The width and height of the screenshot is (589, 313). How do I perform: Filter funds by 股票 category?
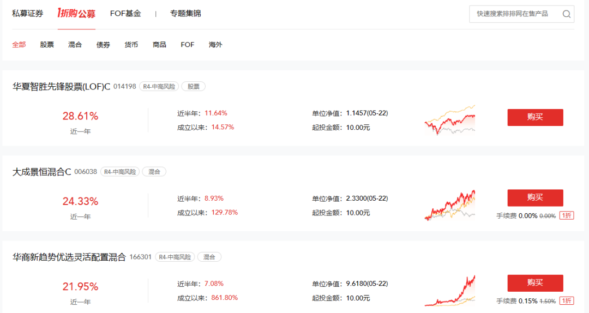47,45
